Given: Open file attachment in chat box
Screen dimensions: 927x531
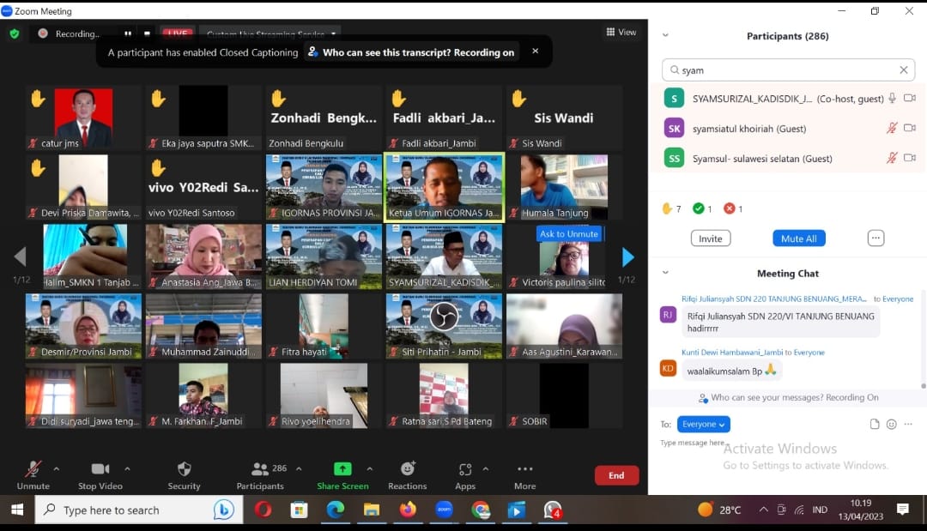Looking at the screenshot, I should coord(875,424).
